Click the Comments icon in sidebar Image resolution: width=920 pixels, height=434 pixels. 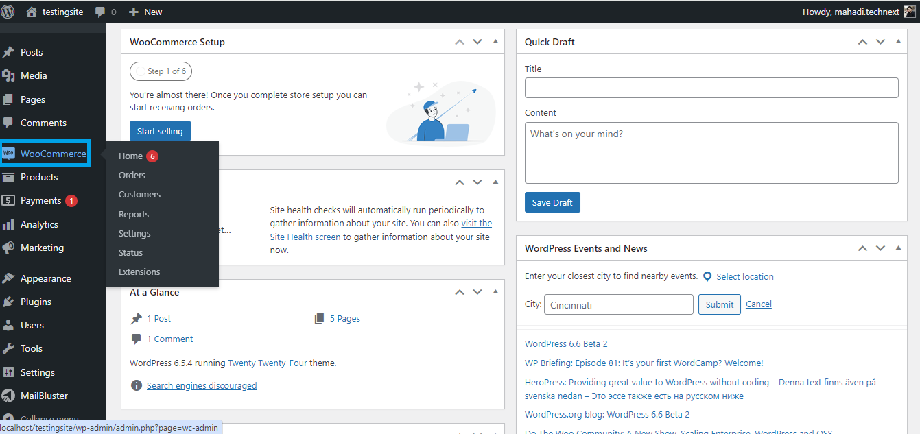[9, 123]
